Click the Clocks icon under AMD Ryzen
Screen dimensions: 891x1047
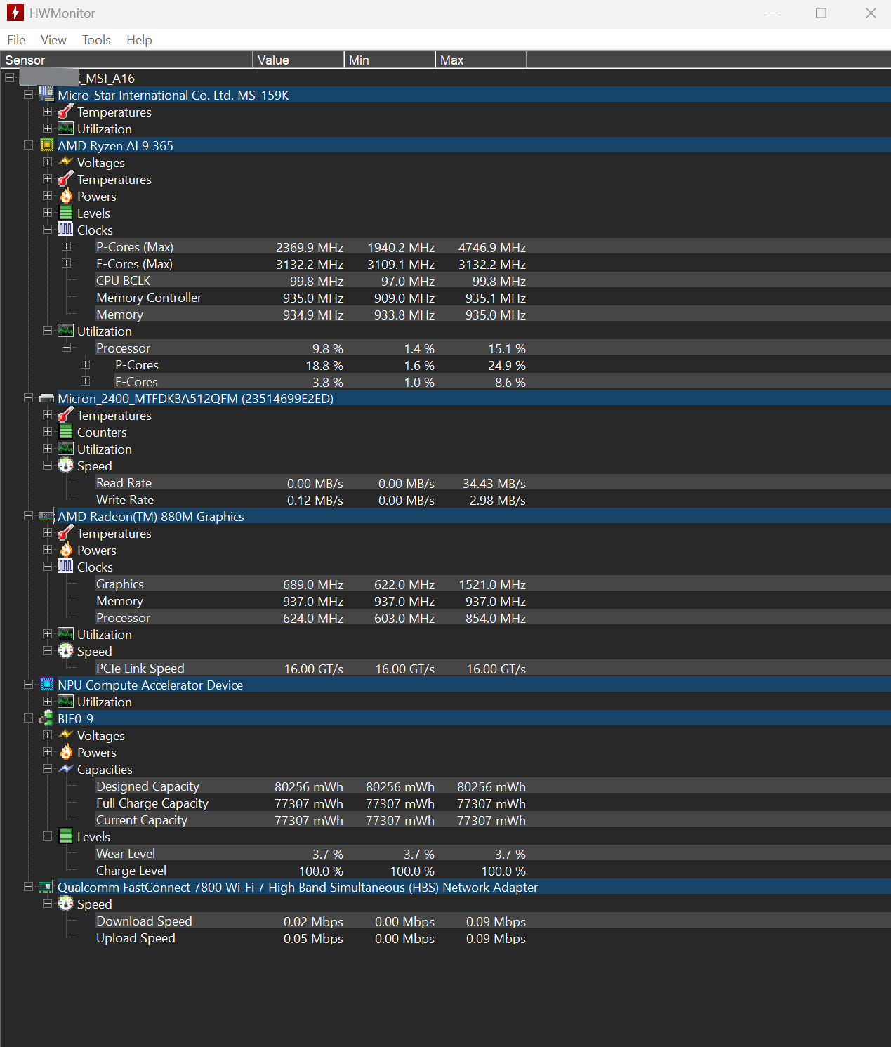pos(65,230)
